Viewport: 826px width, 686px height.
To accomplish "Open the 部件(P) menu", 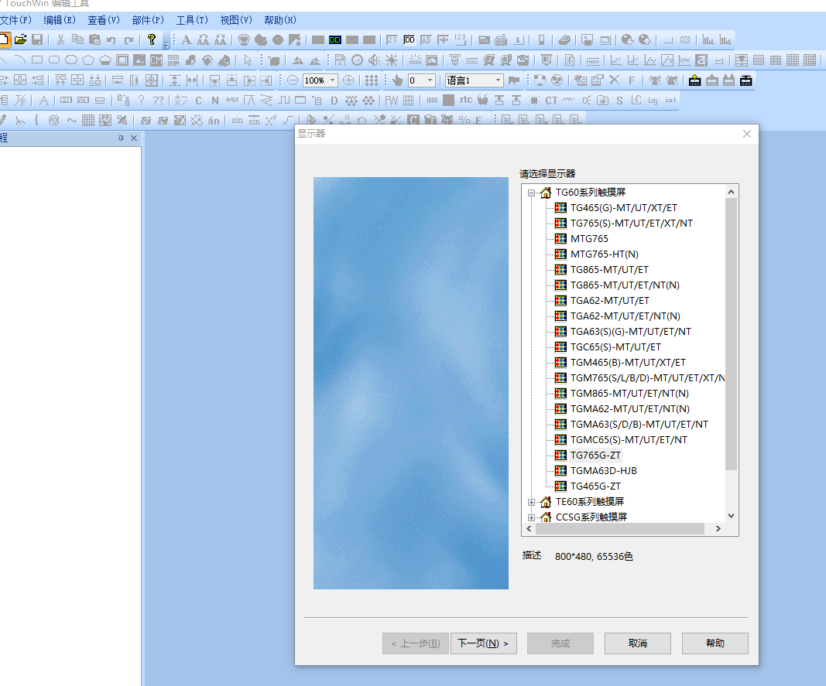I will (148, 20).
